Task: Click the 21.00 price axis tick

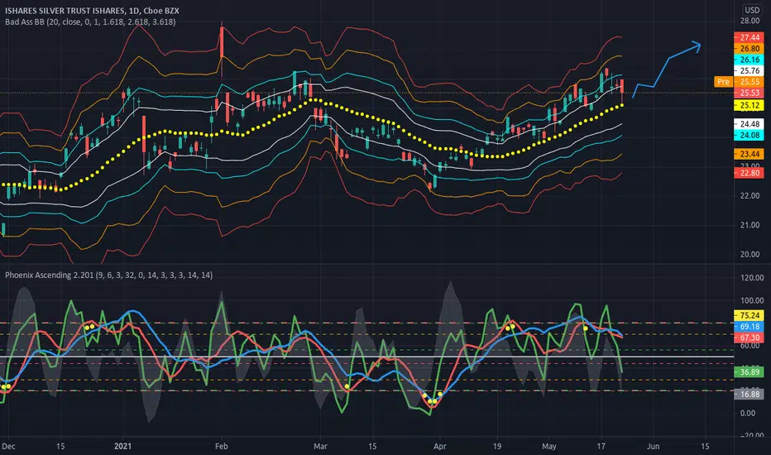Action: pyautogui.click(x=749, y=225)
